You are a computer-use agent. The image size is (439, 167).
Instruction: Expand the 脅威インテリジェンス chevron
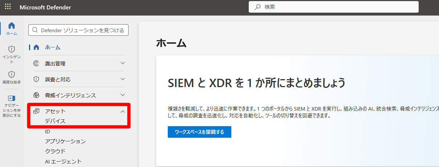click(122, 95)
